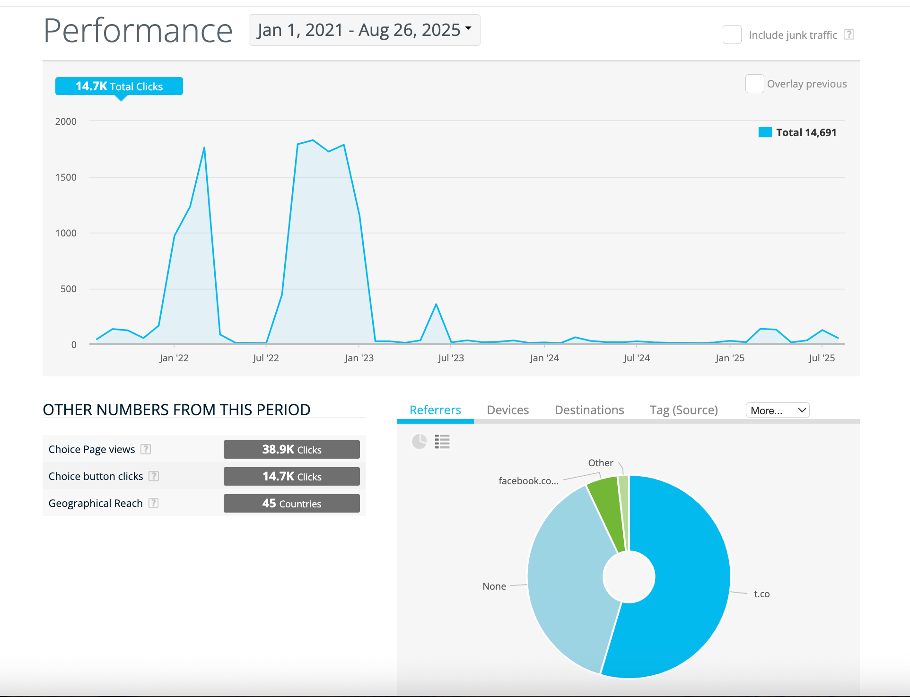Click help icon next to Choice Page views

146,449
